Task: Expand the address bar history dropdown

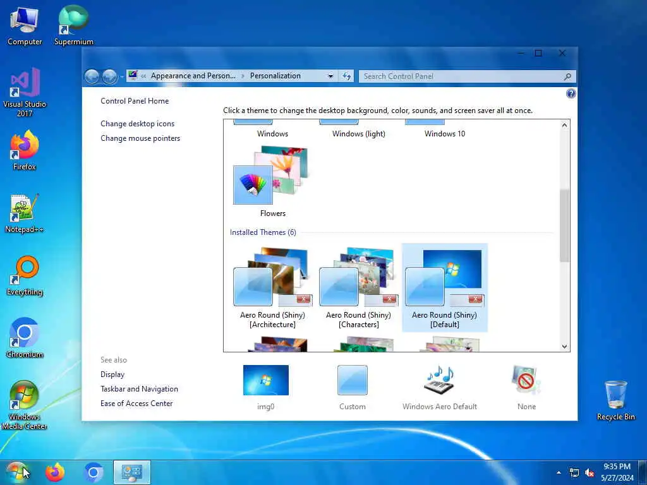Action: [x=330, y=76]
